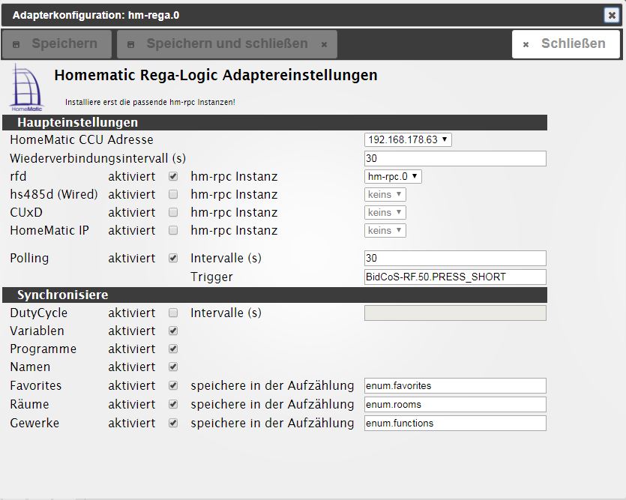The image size is (626, 500).
Task: Click the enum.rooms input field
Action: click(x=455, y=404)
